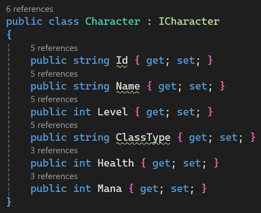This screenshot has width=261, height=213.
Task: Click the Id property with squiggly underline
Action: [122, 60]
